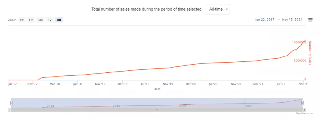
Task: Click the right navigator range handle
Action: click(x=303, y=103)
